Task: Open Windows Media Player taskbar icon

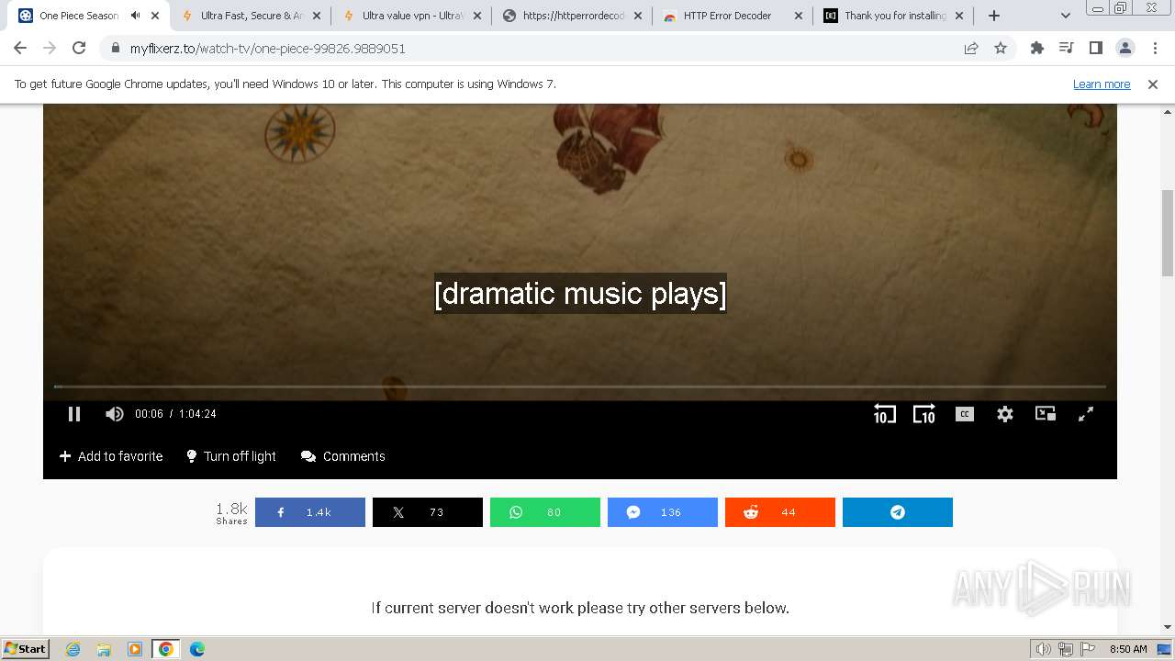Action: point(135,649)
